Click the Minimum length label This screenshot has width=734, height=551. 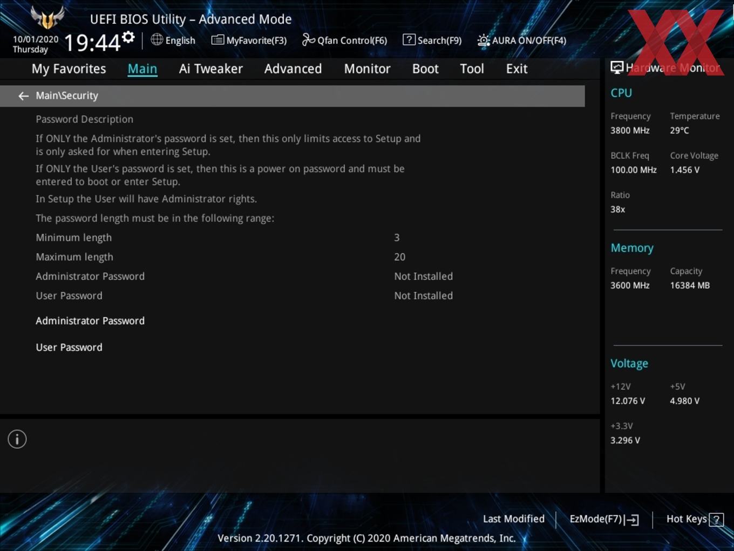point(73,238)
